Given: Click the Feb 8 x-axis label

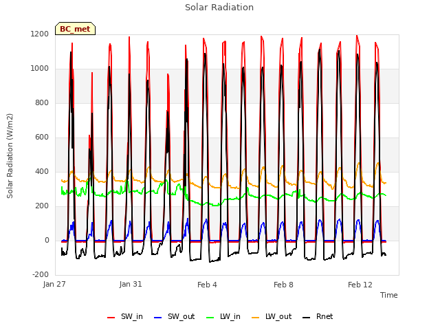Looking at the screenshot, I should 283,285.
